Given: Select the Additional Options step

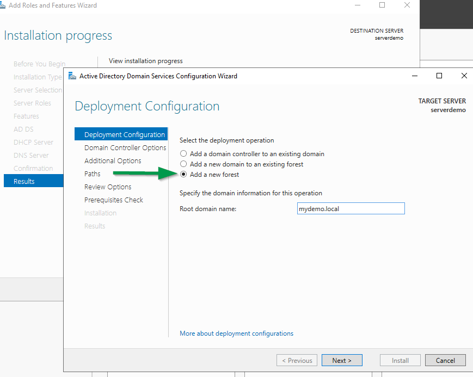Looking at the screenshot, I should pyautogui.click(x=113, y=160).
